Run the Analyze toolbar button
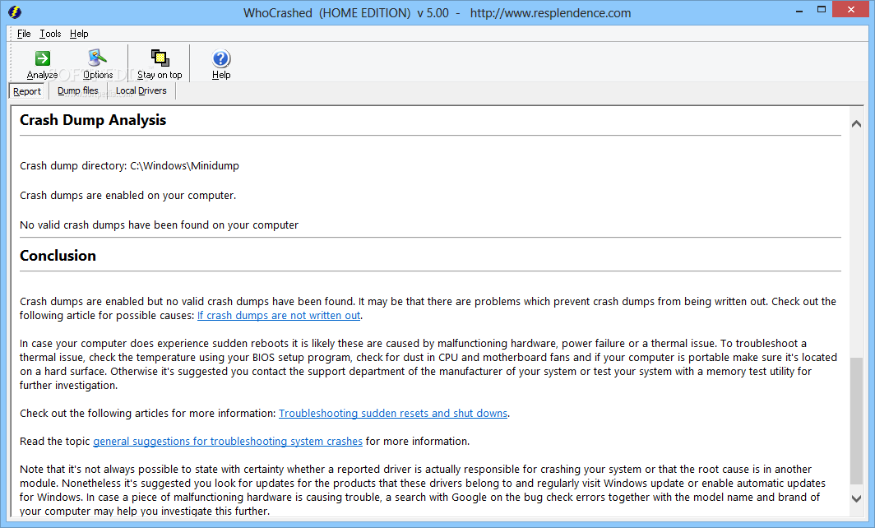 (x=43, y=64)
